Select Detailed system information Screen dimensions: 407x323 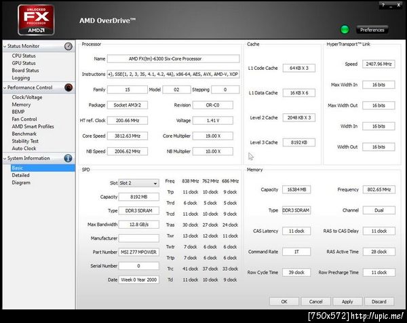(x=20, y=175)
